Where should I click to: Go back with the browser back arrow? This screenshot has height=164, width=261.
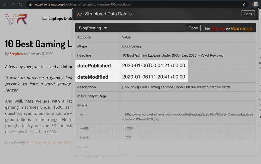click(x=5, y=4)
